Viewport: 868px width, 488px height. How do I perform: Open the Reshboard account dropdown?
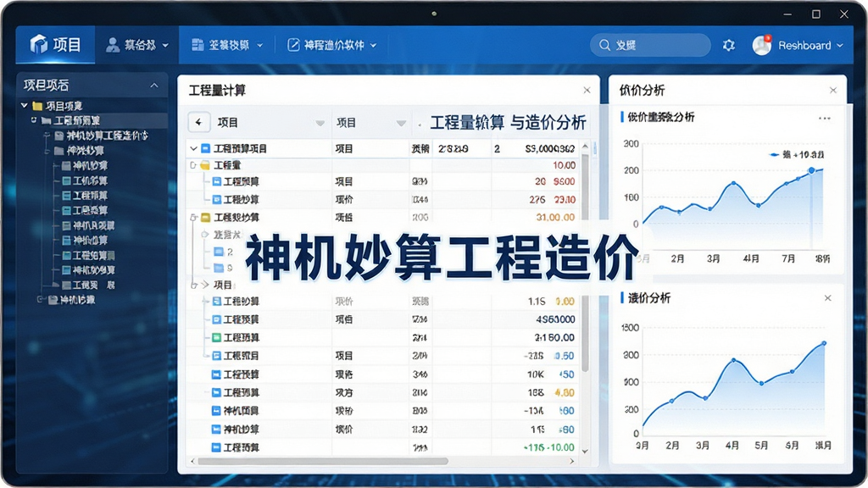[x=840, y=46]
